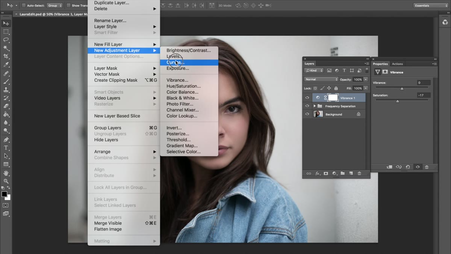Hide the Background layer
The image size is (451, 254).
[307, 114]
